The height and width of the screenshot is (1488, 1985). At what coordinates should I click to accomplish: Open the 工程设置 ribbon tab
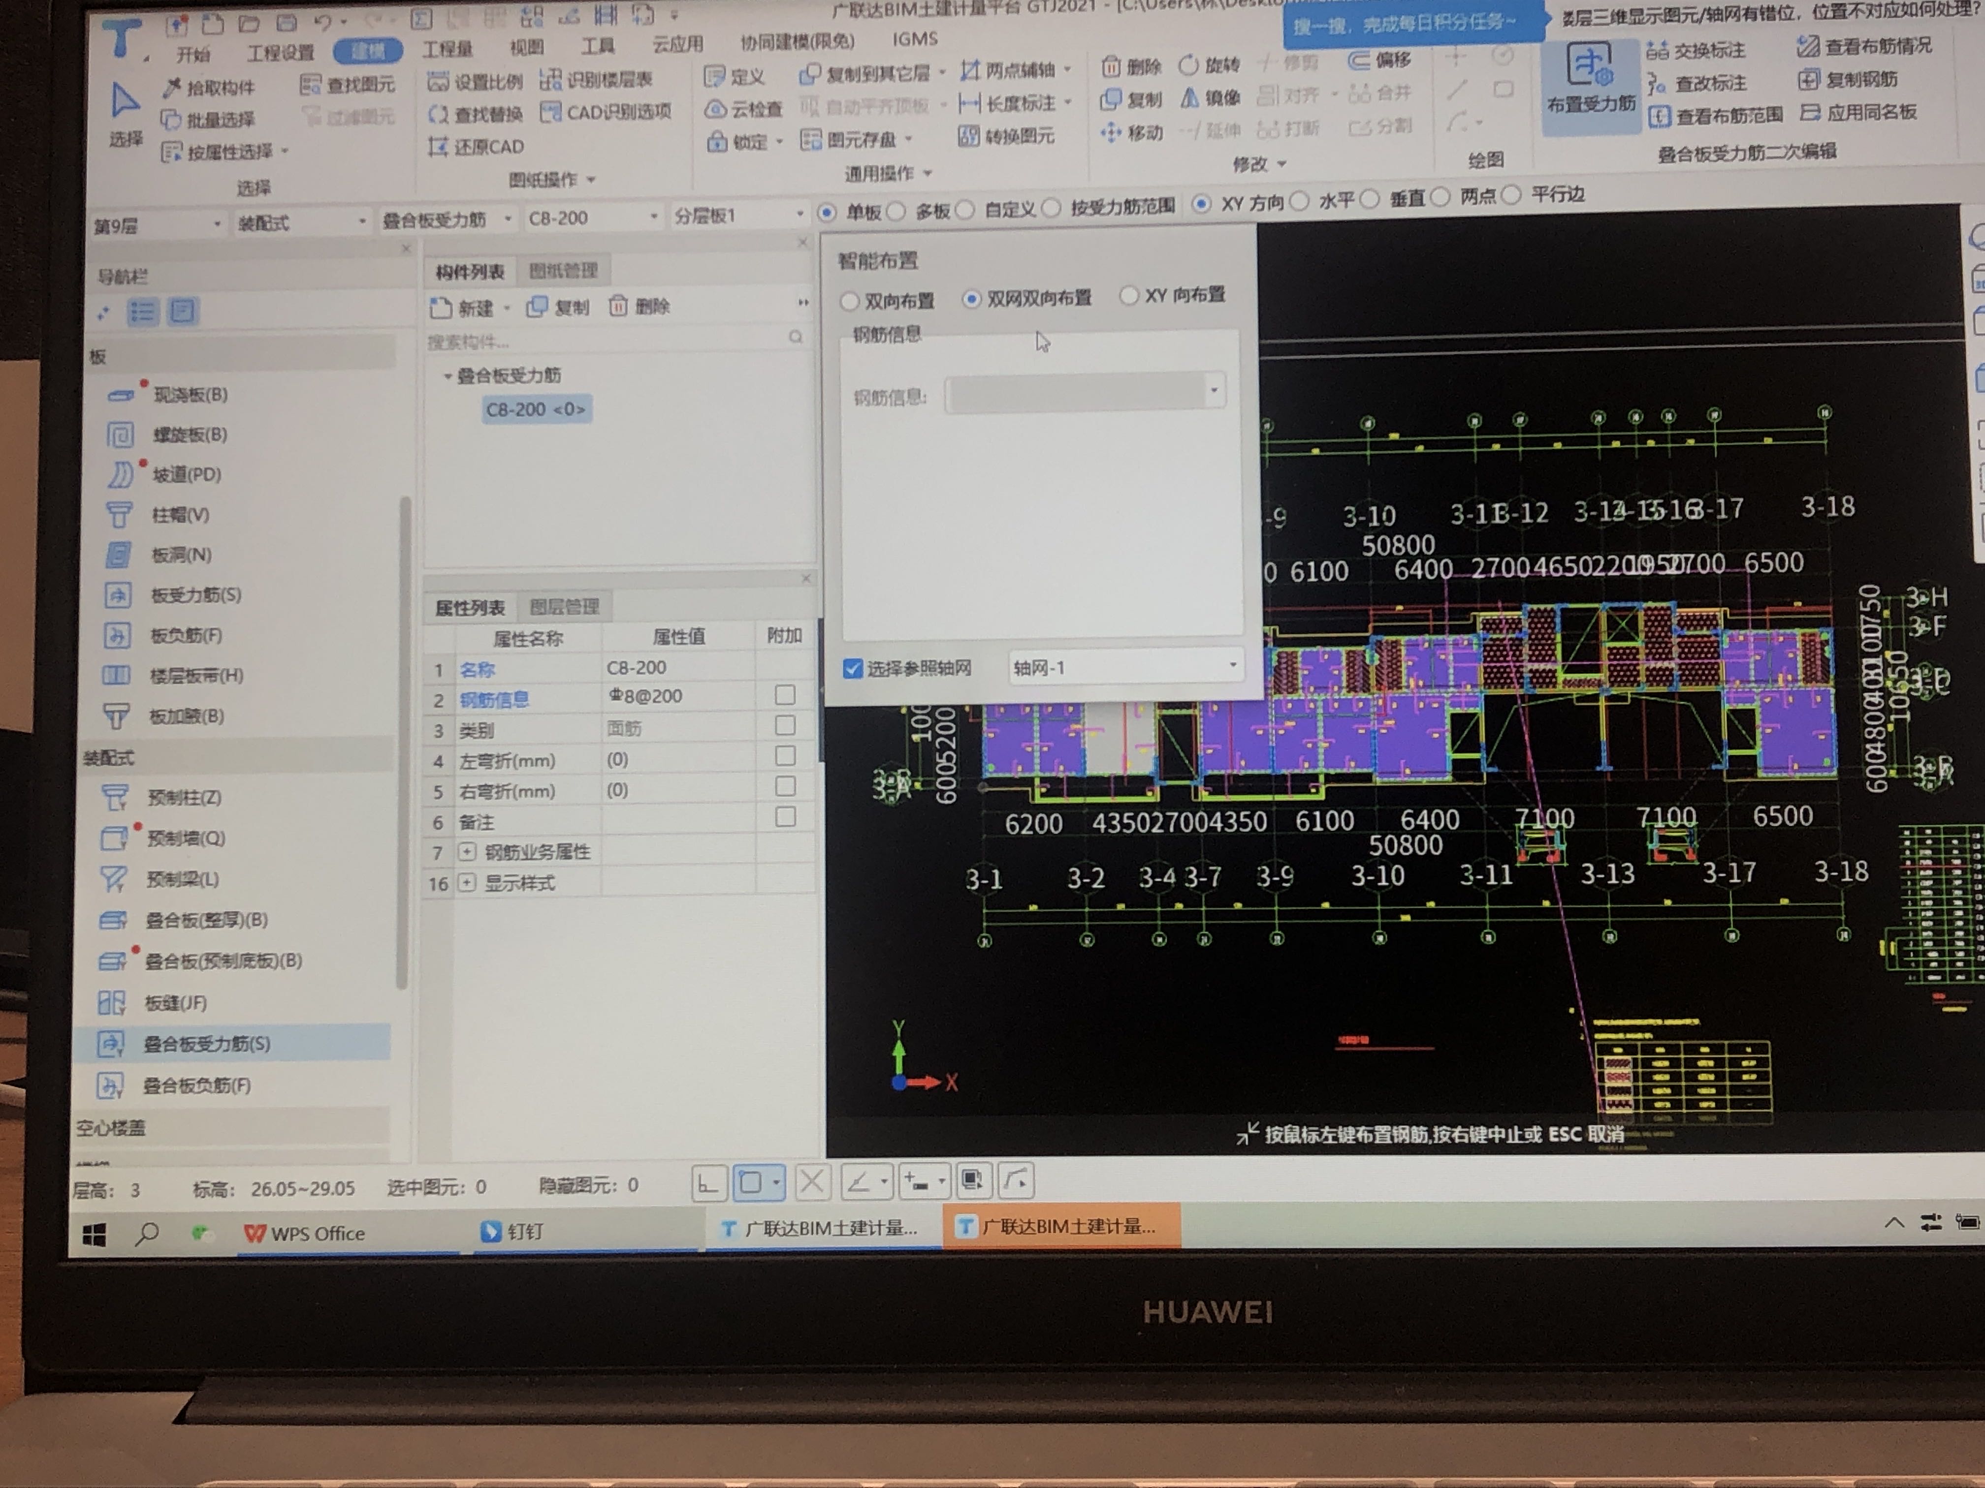(x=280, y=53)
